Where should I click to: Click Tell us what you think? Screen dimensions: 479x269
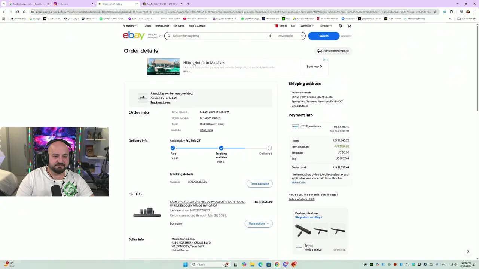(x=302, y=199)
